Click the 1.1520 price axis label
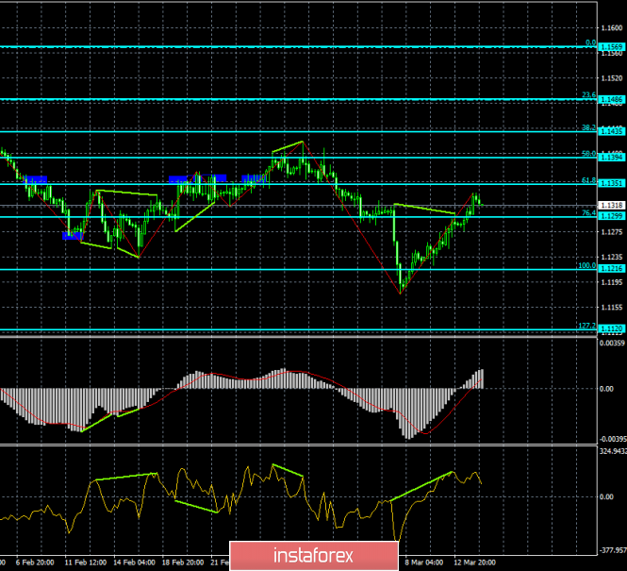The image size is (627, 571). point(612,78)
